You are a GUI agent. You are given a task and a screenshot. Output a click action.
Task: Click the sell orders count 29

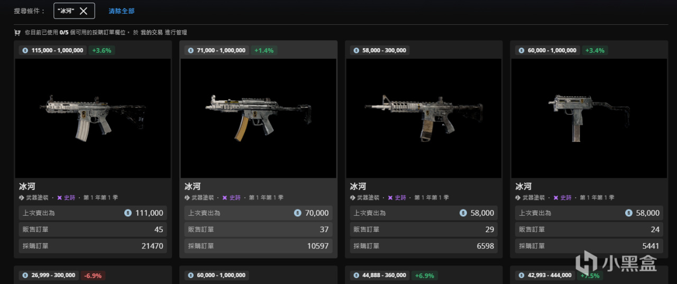[490, 230]
